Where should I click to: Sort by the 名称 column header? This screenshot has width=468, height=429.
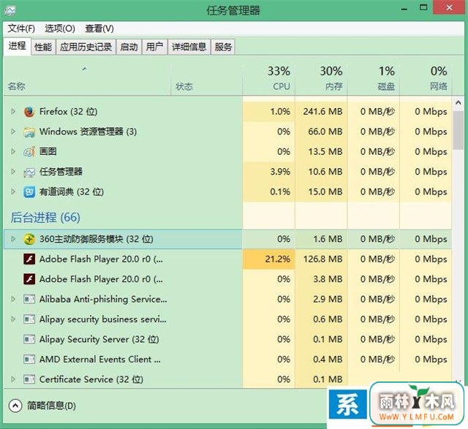tap(87, 80)
